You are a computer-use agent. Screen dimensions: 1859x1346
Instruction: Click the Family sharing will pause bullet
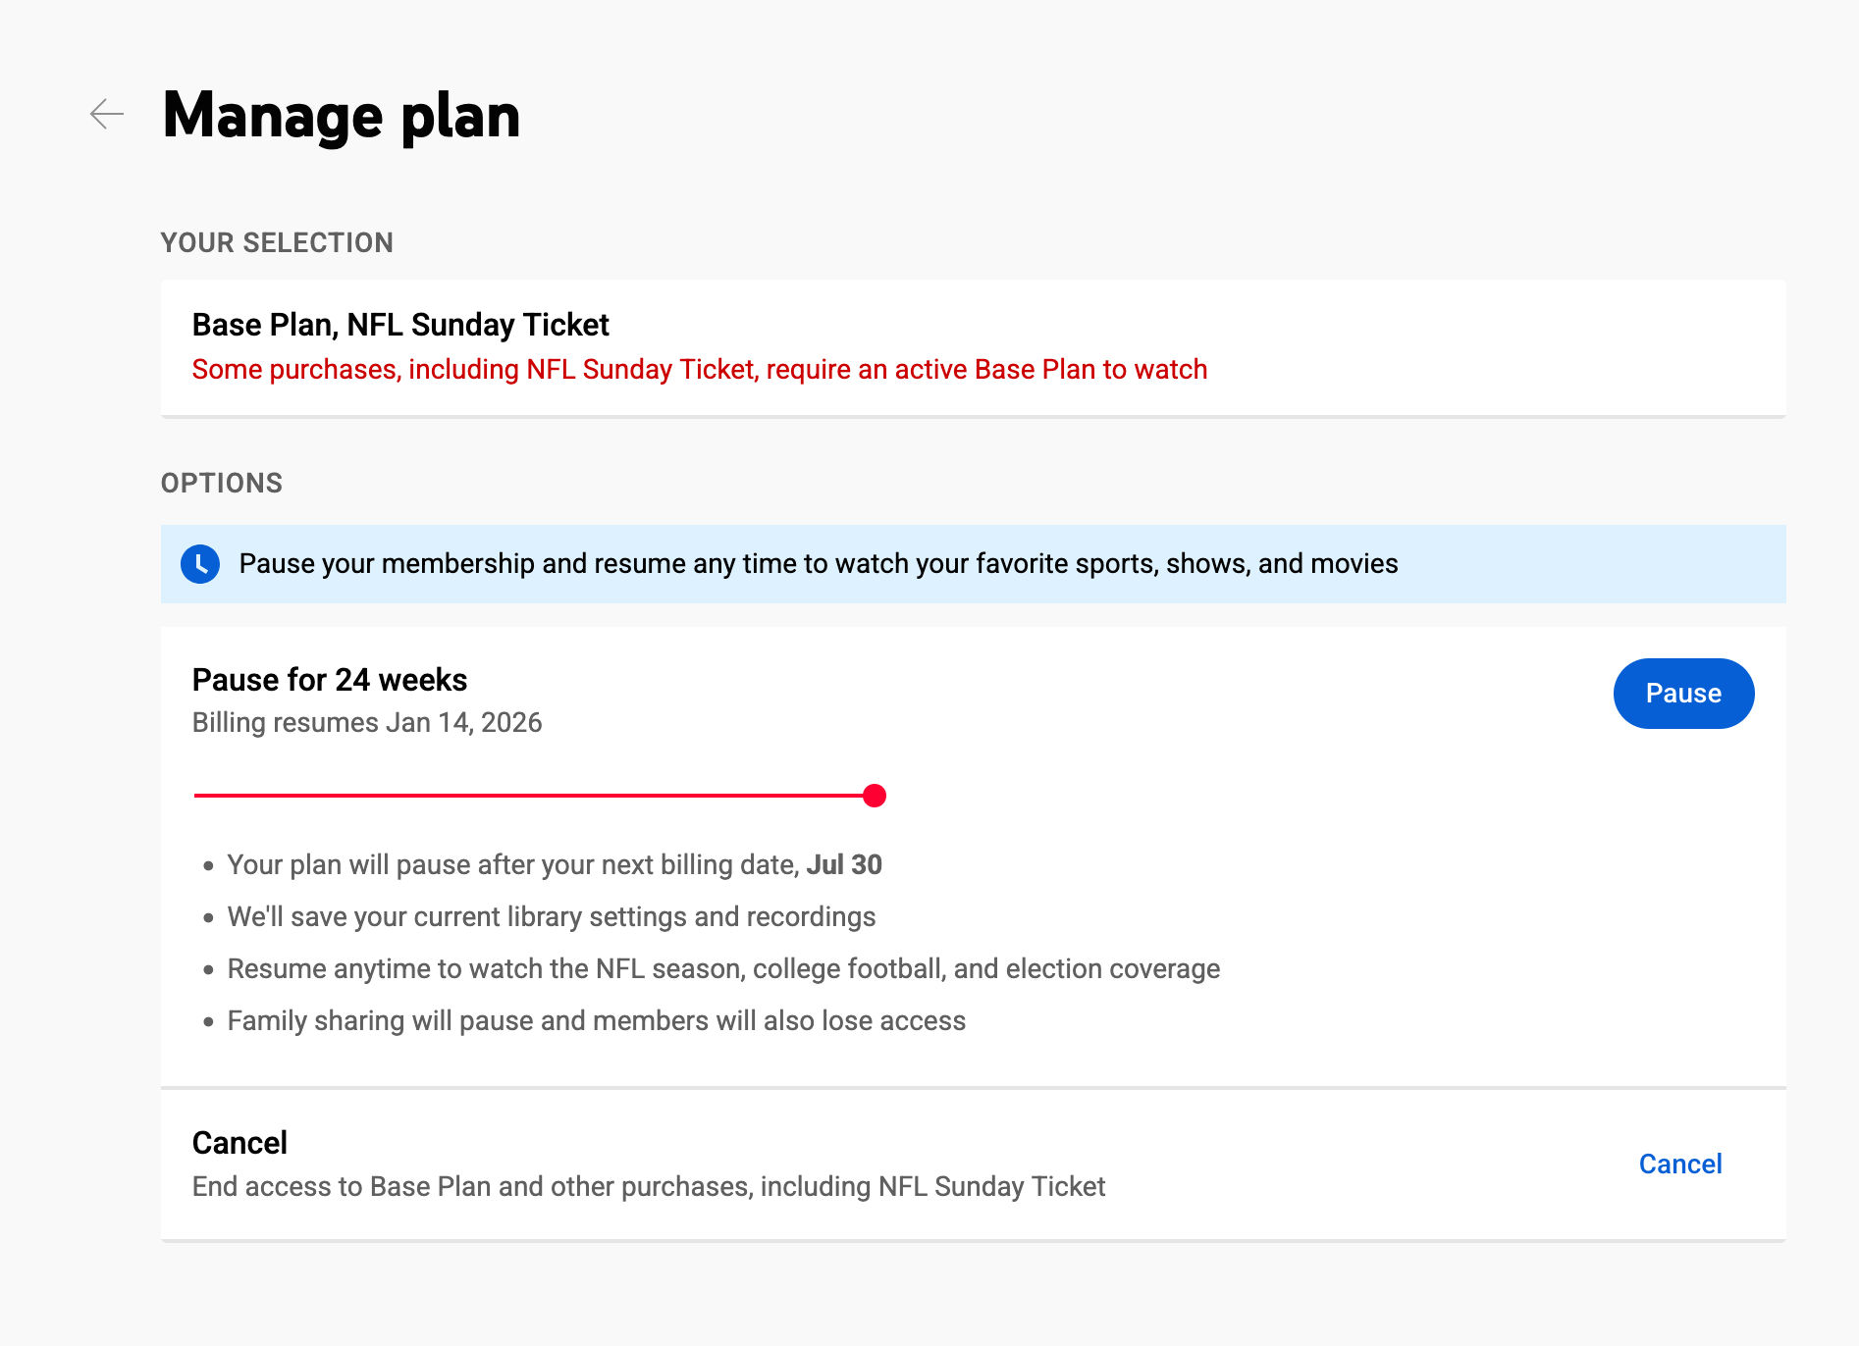pos(597,1021)
